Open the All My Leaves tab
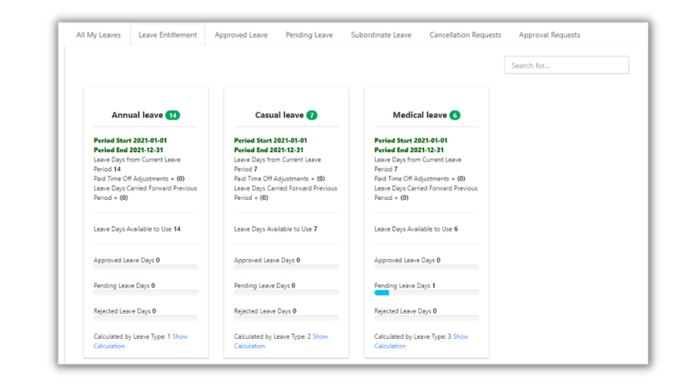The width and height of the screenshot is (695, 386). [98, 35]
